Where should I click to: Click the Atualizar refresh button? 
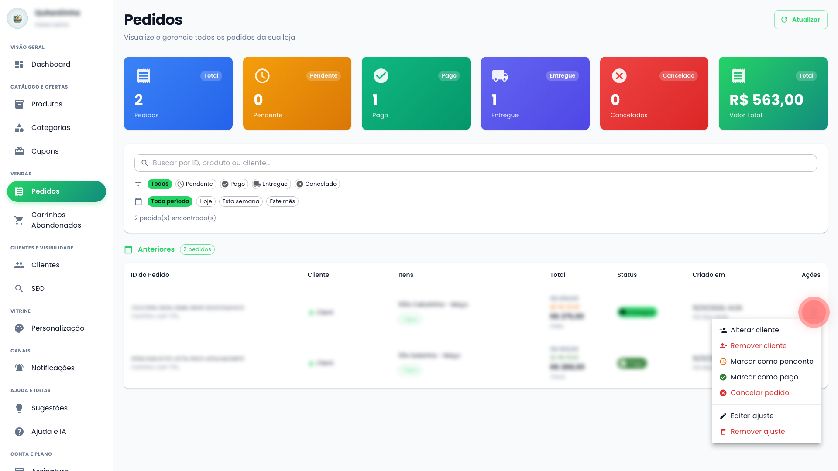tap(800, 20)
